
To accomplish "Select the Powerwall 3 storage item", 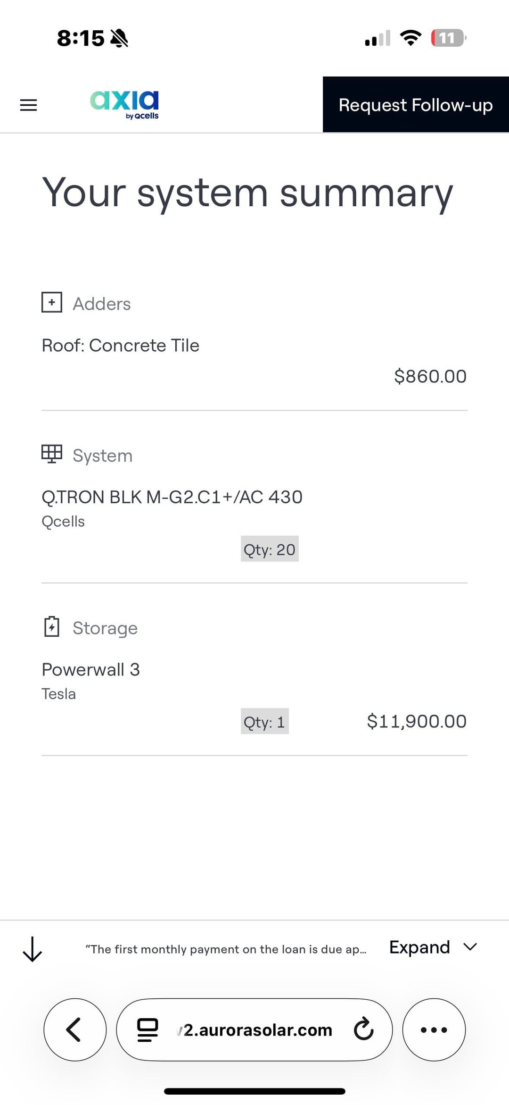I will pyautogui.click(x=90, y=669).
